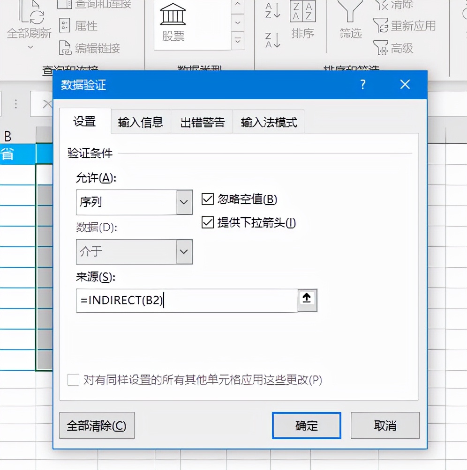This screenshot has width=467, height=470.
Task: Click the formula bar cancel X icon
Action: coord(47,104)
